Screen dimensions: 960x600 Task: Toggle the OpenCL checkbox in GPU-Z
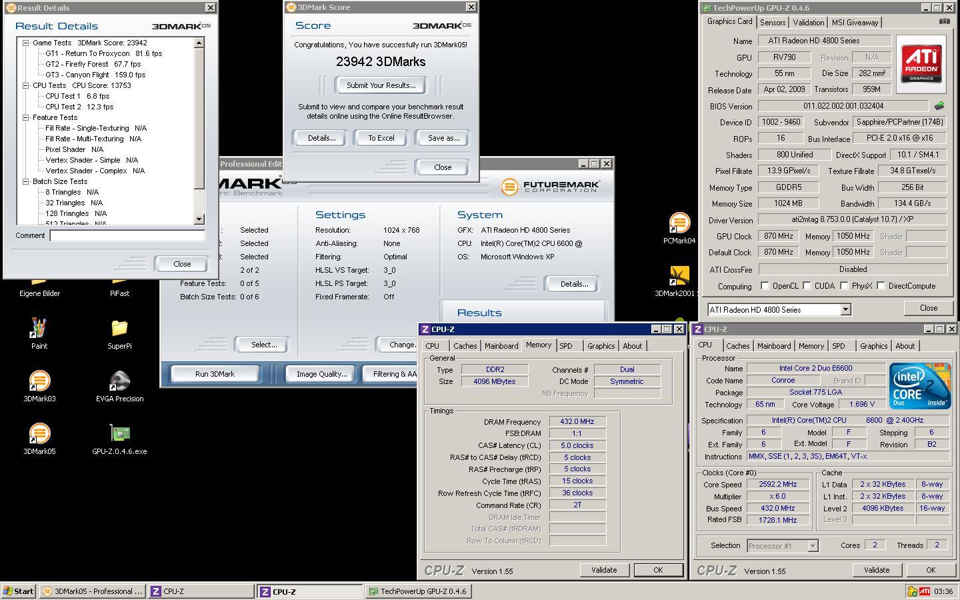click(x=765, y=286)
